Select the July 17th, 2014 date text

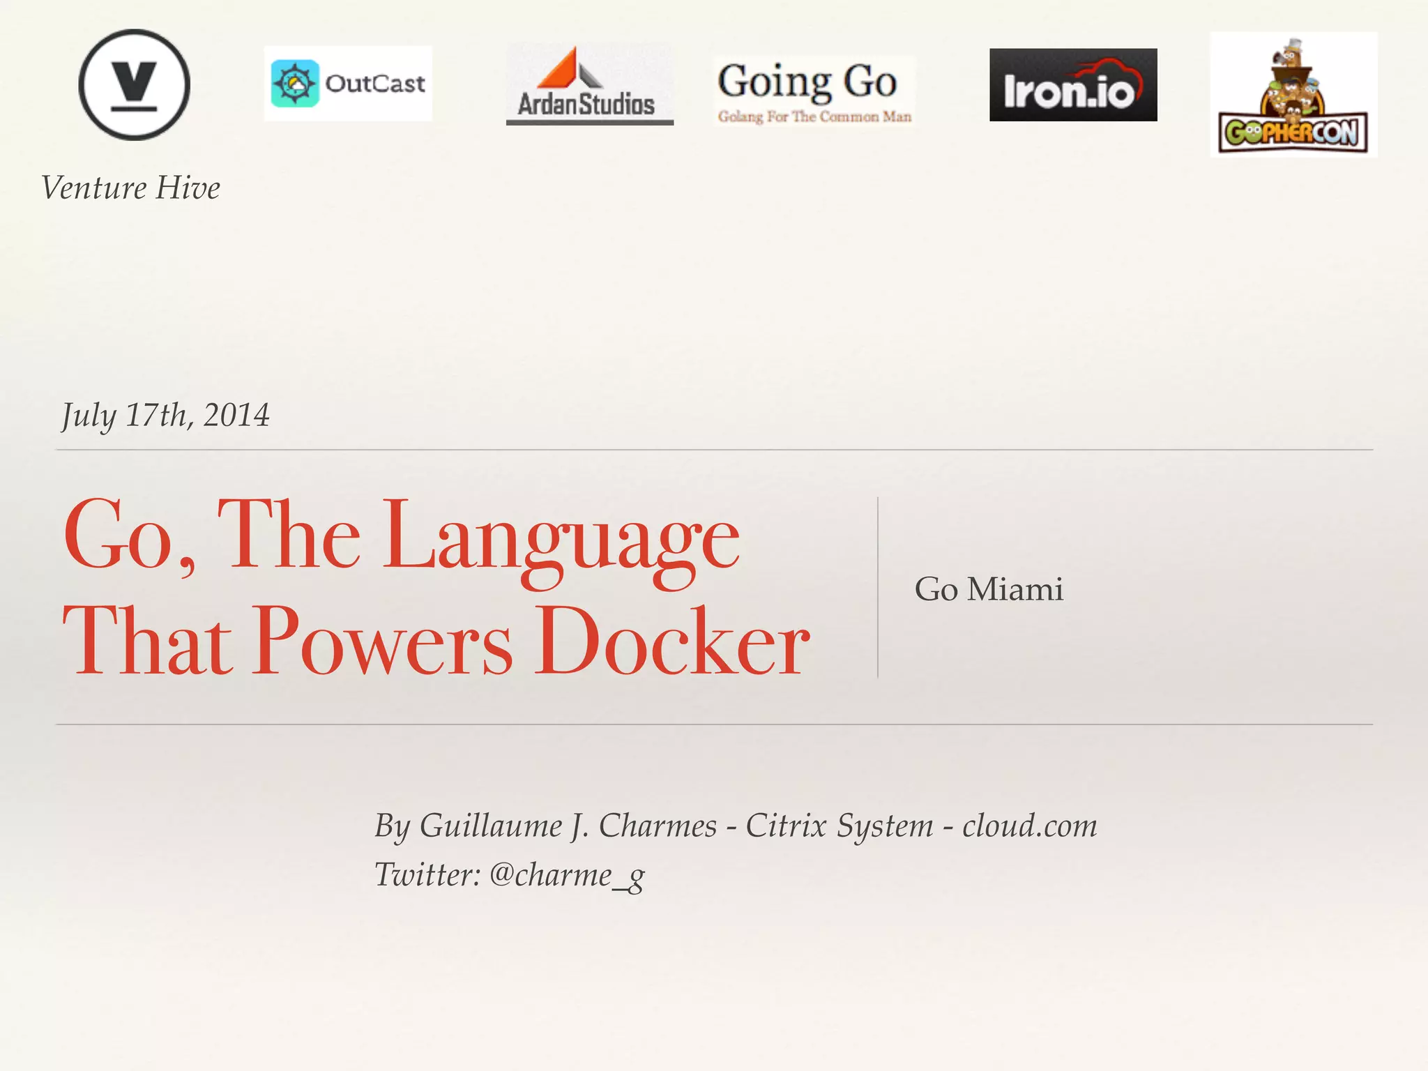click(165, 416)
